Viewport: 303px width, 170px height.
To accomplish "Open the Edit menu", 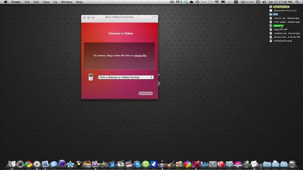I will point(36,2).
